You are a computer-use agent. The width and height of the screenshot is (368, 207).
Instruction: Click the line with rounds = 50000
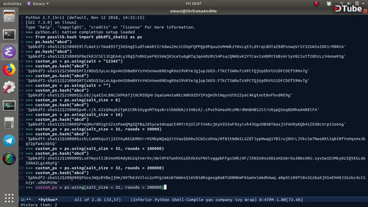pyautogui.click(x=94, y=129)
